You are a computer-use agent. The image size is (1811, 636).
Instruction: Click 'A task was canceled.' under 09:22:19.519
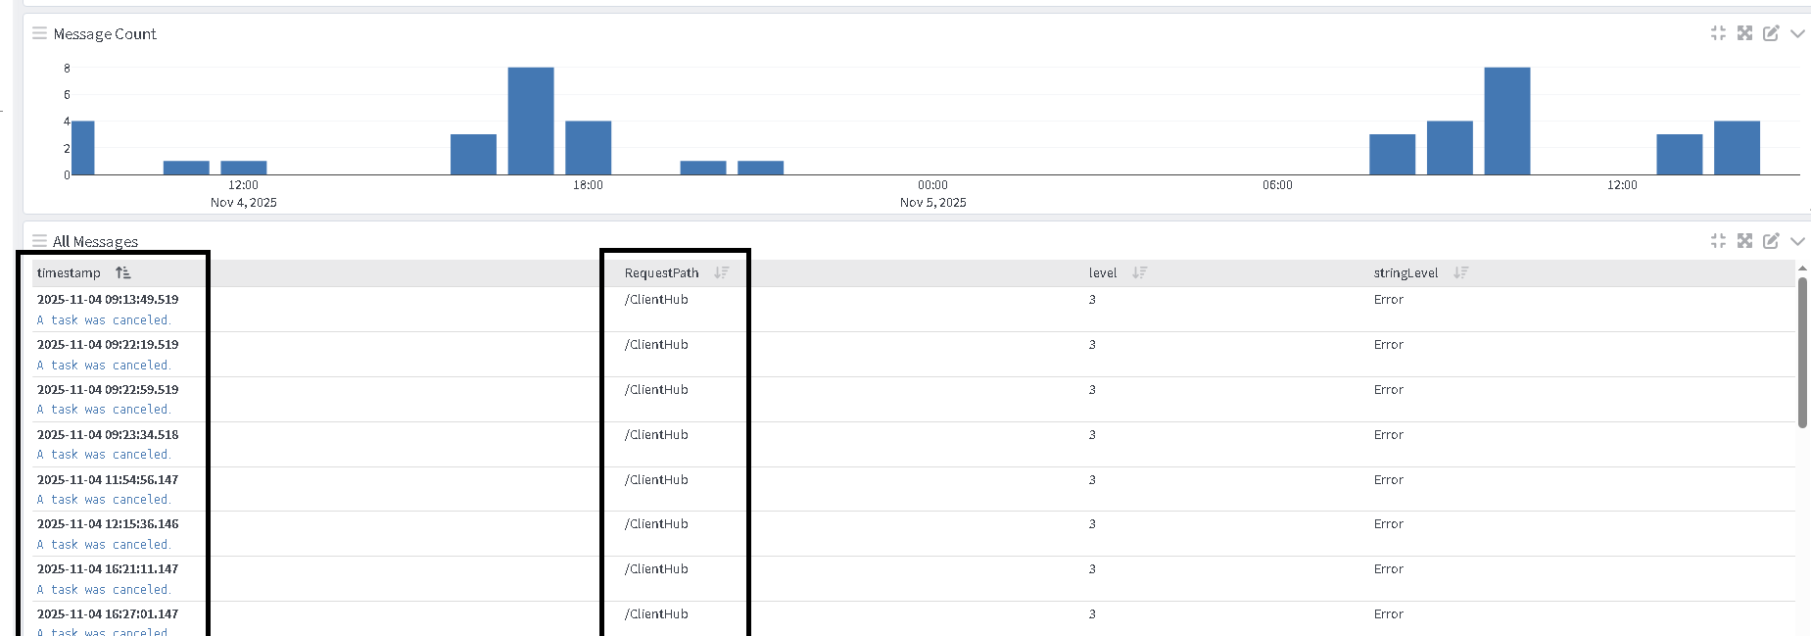coord(104,366)
